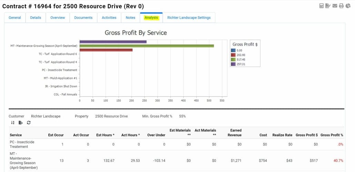Click the green Maintenance-Growing Season bar
Screen dimensions: 355x172
146,46
